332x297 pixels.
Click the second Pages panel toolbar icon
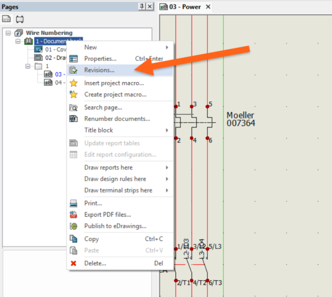click(x=20, y=19)
